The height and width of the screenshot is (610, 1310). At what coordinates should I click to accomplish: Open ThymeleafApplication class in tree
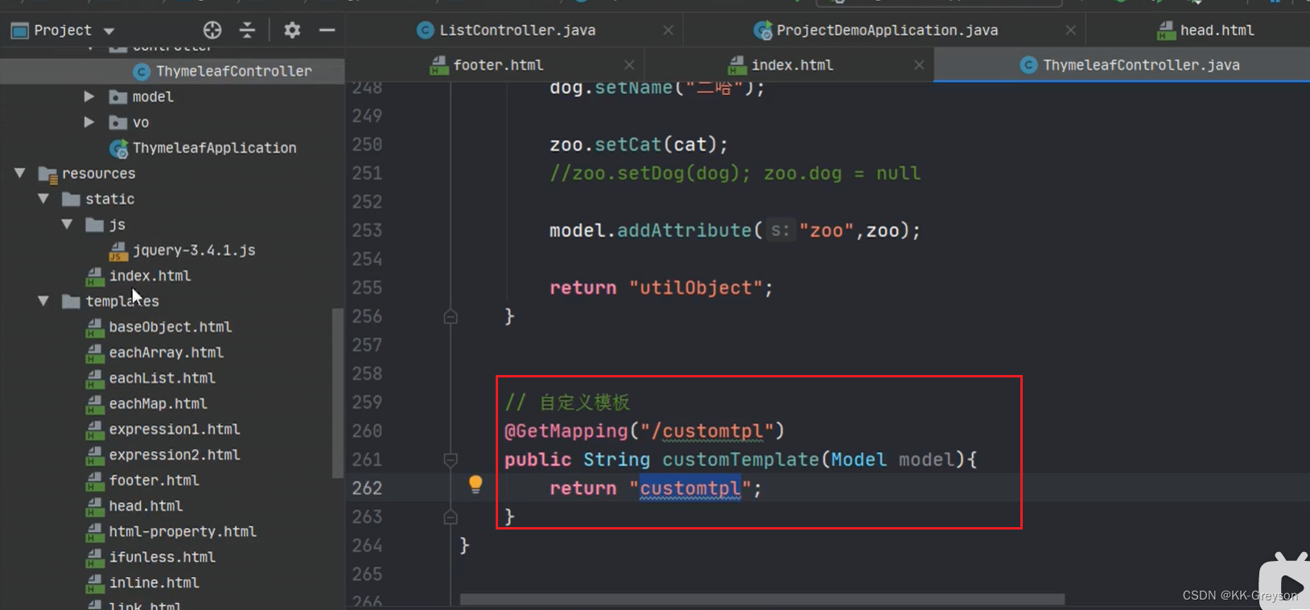click(x=214, y=148)
